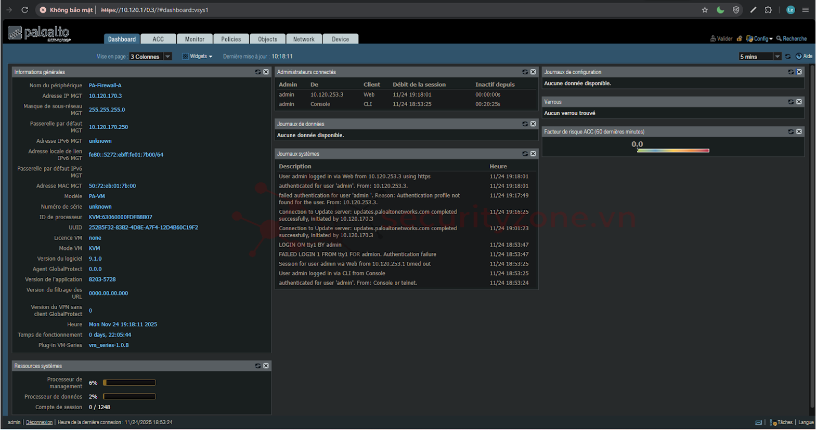The image size is (816, 430).
Task: Close the Verrous widget
Action: click(799, 102)
